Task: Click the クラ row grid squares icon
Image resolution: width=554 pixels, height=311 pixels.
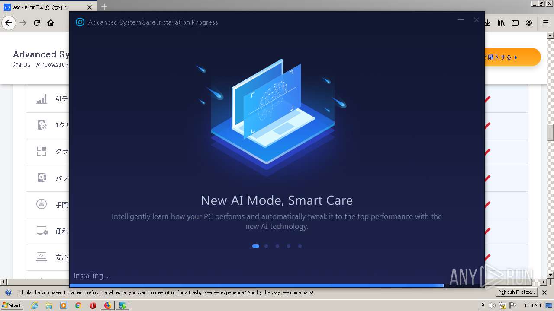Action: (x=42, y=151)
